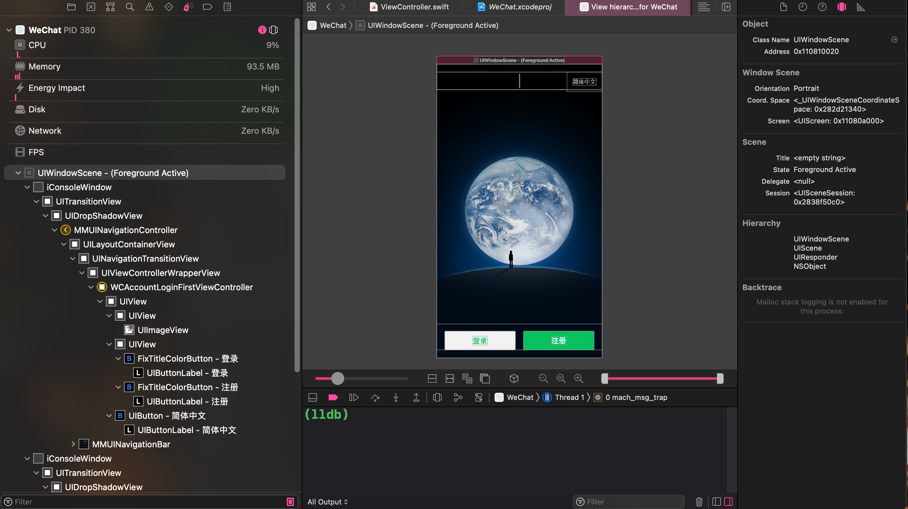908x509 pixels.
Task: Clear the console with the trash icon
Action: [699, 502]
